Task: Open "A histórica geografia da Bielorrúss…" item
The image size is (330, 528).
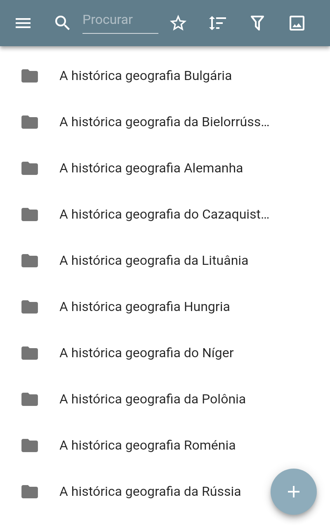Action: (164, 122)
